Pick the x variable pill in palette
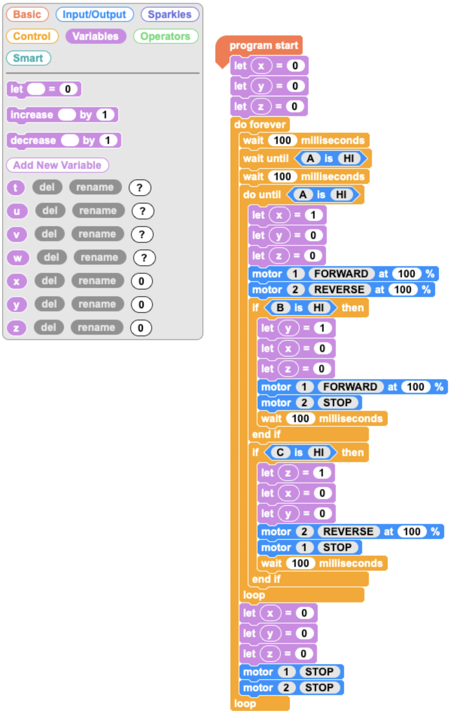 17,281
